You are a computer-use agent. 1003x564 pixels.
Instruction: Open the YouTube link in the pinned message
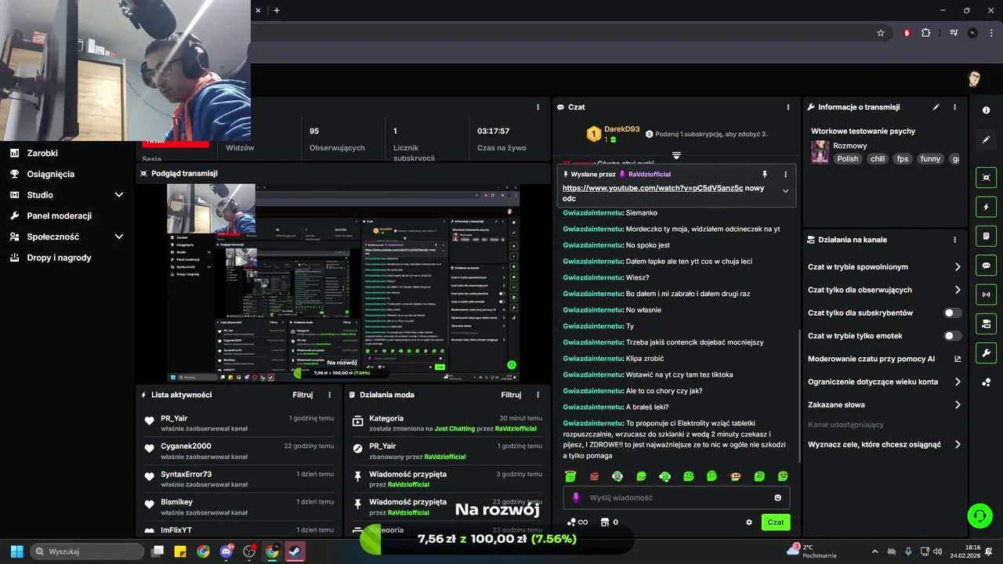pyautogui.click(x=653, y=188)
